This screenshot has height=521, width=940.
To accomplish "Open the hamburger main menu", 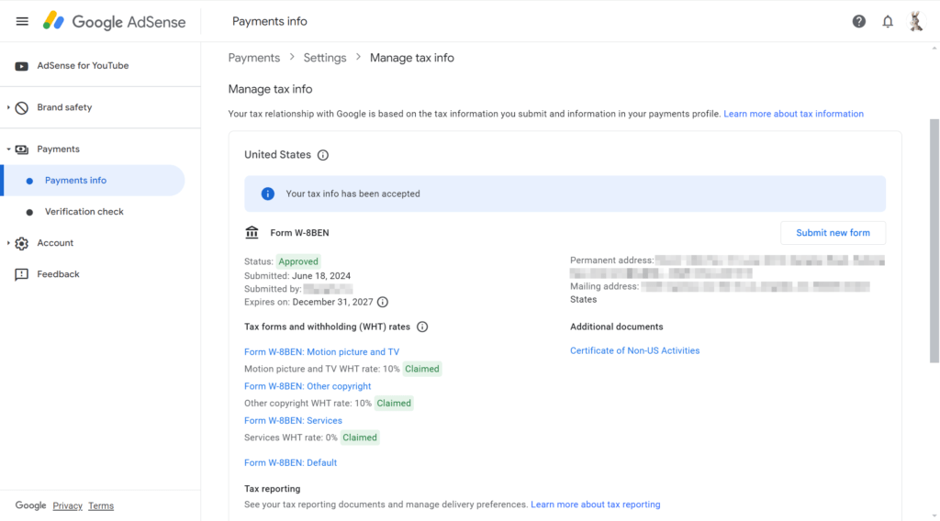I will 22,22.
